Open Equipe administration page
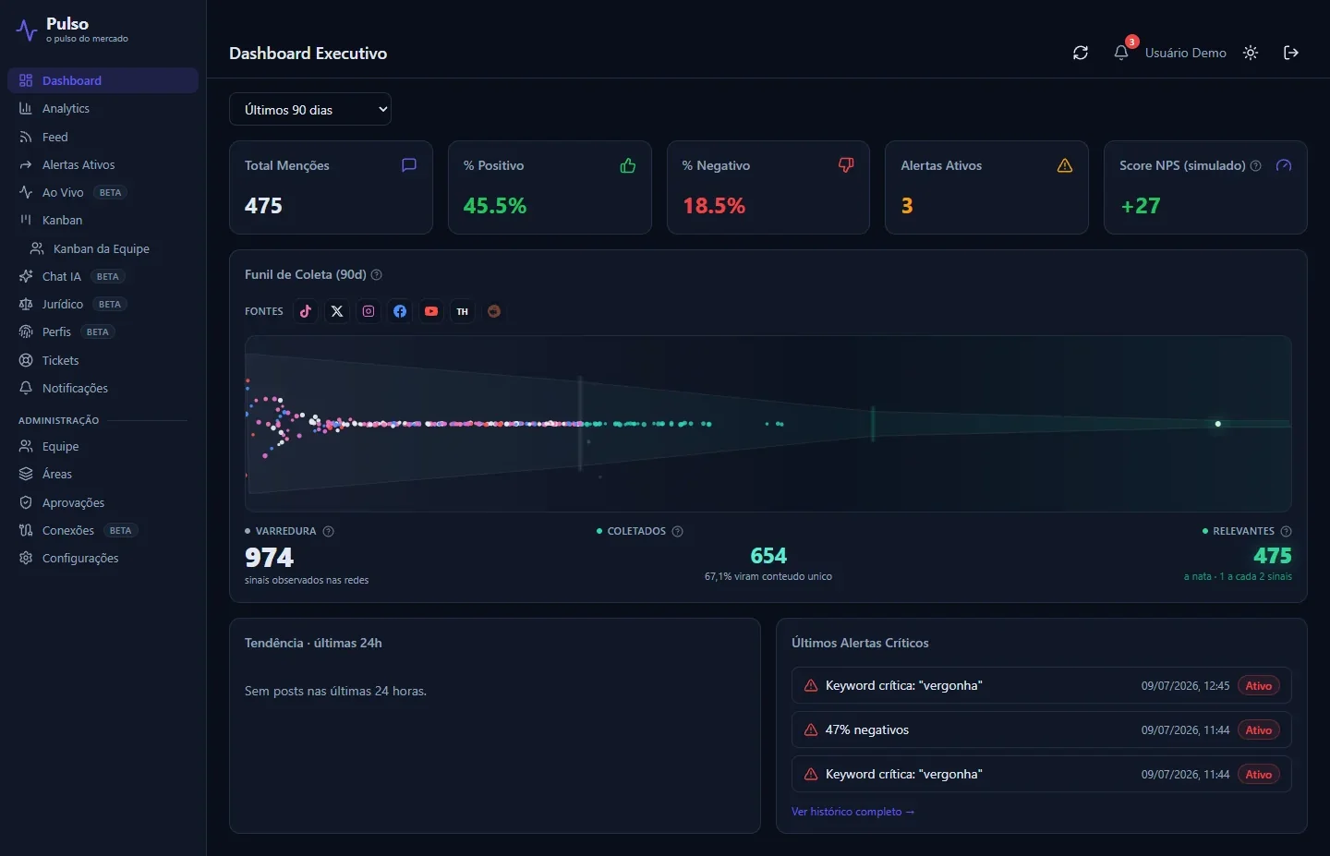Viewport: 1330px width, 856px height. coord(103,446)
